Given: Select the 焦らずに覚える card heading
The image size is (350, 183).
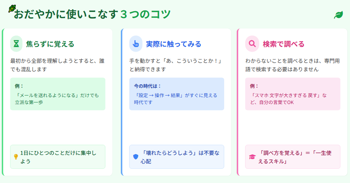Looking at the screenshot, I should pos(50,44).
